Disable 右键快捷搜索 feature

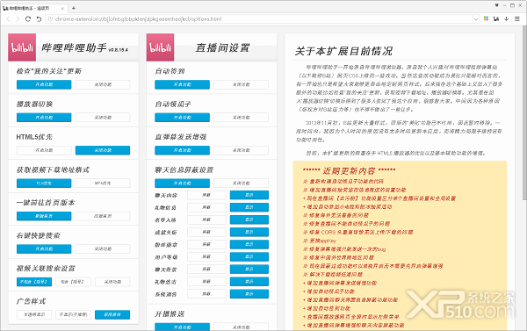click(103, 249)
